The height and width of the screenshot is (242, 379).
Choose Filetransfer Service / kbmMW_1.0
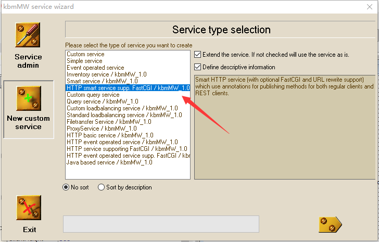tap(128, 122)
